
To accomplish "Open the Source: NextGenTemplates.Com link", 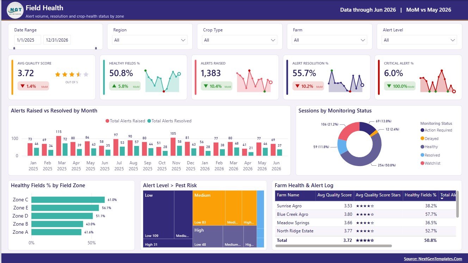I will [433, 259].
